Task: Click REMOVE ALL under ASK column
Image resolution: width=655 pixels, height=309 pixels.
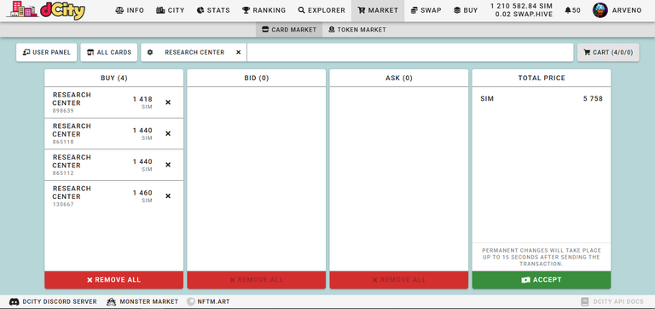Action: click(x=399, y=280)
